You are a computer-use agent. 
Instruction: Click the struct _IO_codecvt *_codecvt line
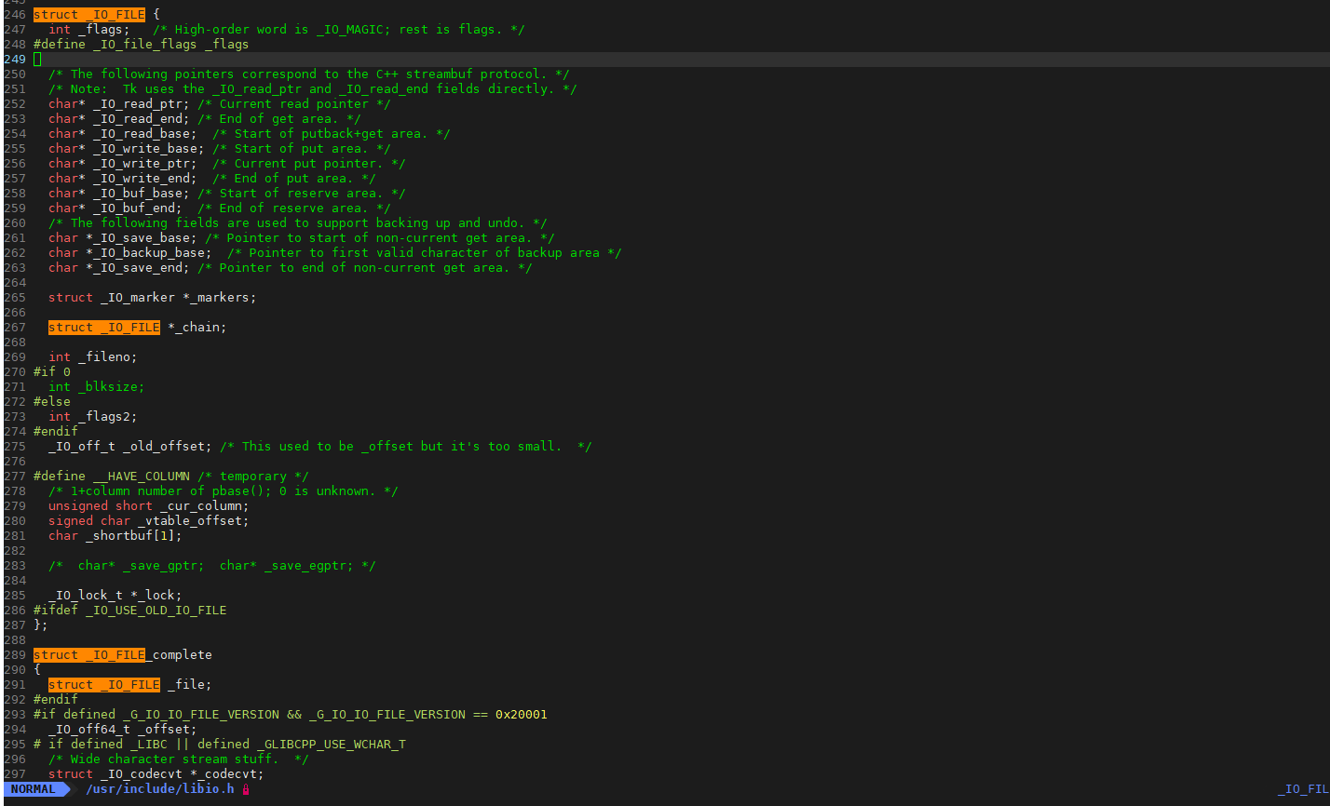pos(156,774)
